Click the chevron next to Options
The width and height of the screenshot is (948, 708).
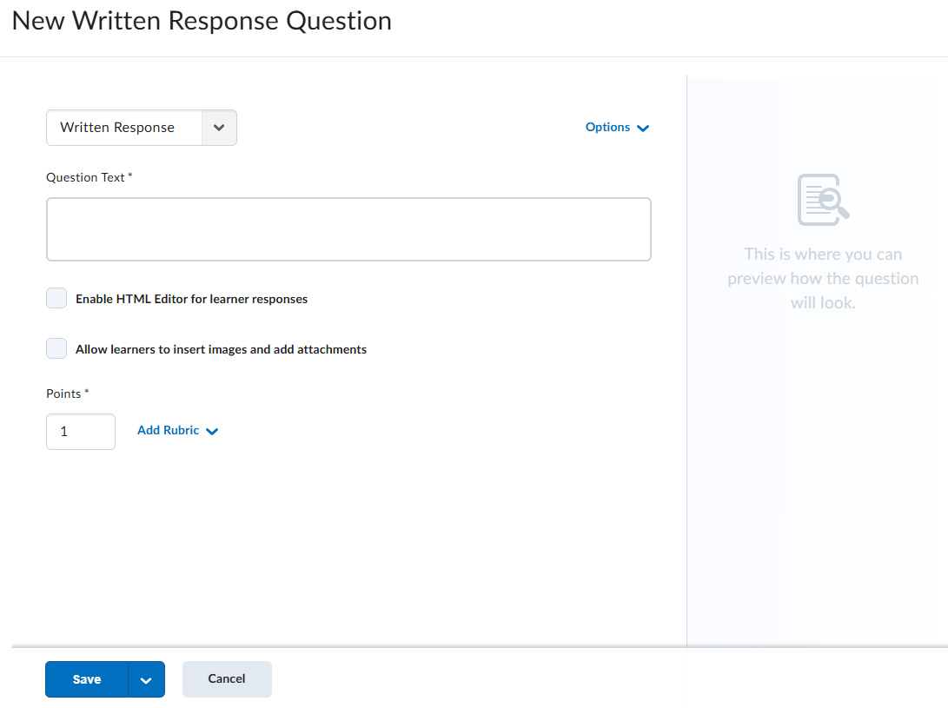pos(643,127)
